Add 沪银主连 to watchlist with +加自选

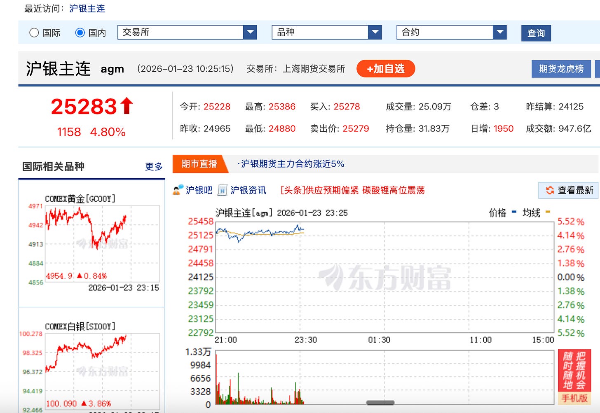[386, 69]
